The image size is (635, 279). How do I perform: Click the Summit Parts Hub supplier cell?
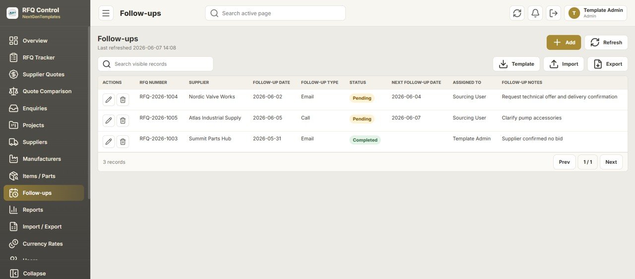click(210, 139)
